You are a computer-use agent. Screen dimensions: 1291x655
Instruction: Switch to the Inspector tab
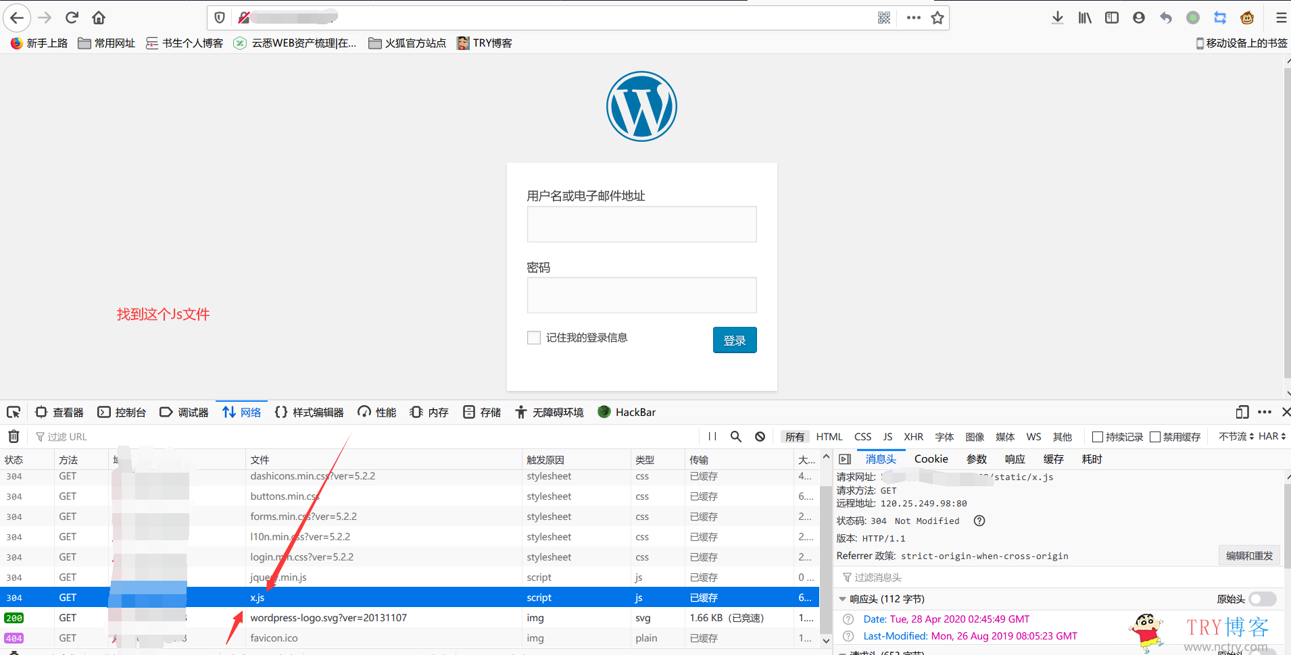(x=59, y=412)
